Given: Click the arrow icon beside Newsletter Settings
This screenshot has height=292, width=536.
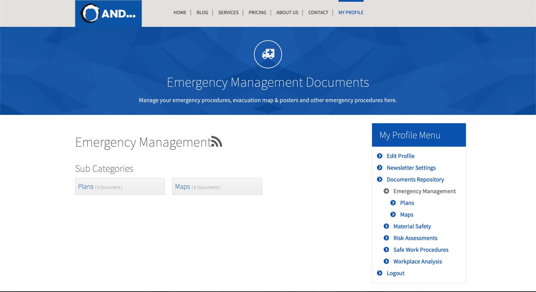Looking at the screenshot, I should [x=380, y=168].
